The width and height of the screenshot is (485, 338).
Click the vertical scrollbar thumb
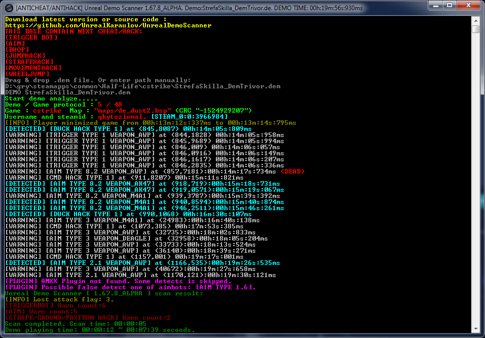pyautogui.click(x=476, y=29)
